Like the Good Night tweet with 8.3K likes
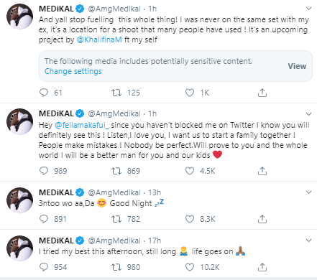 (x=190, y=219)
